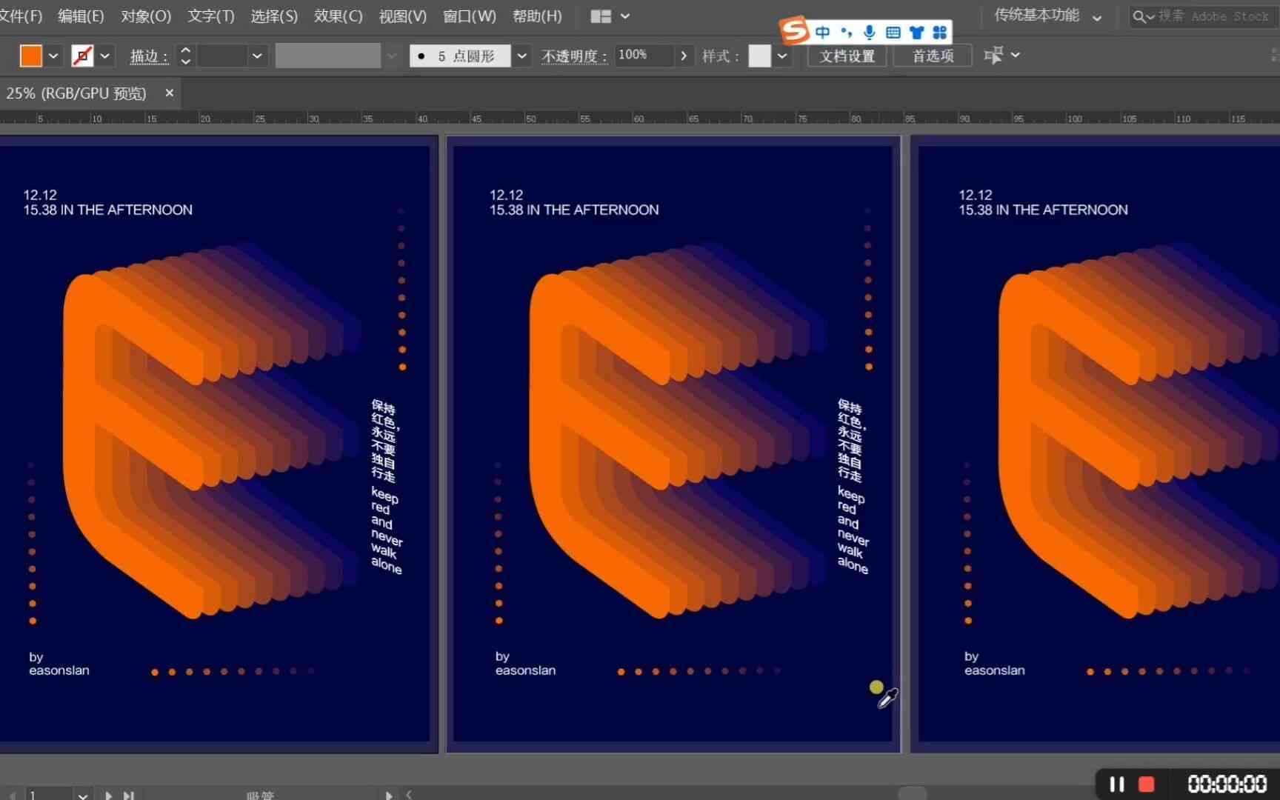Toggle Sogou 中 Chinese/English mode

click(x=822, y=32)
